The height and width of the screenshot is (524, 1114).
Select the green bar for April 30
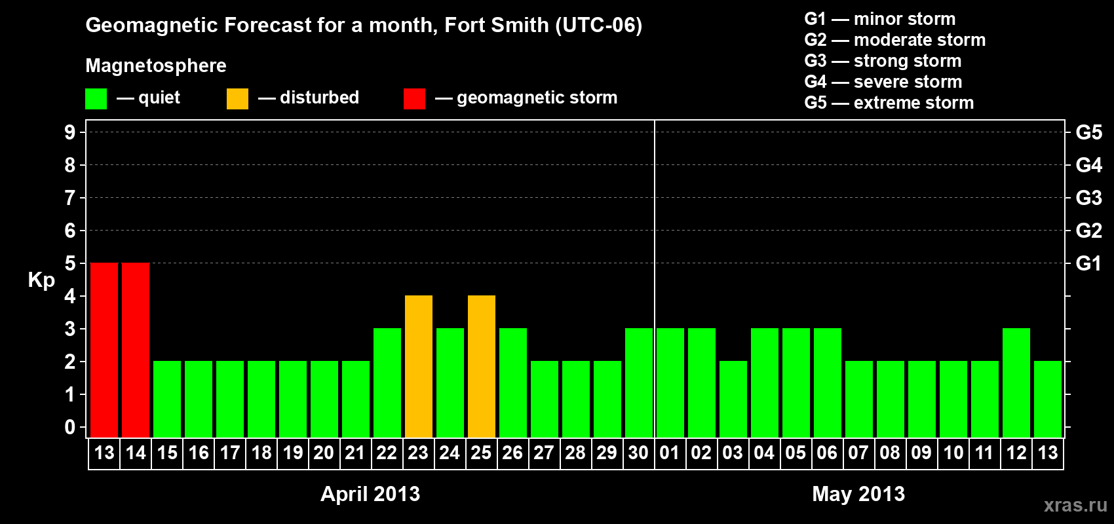[x=639, y=383]
